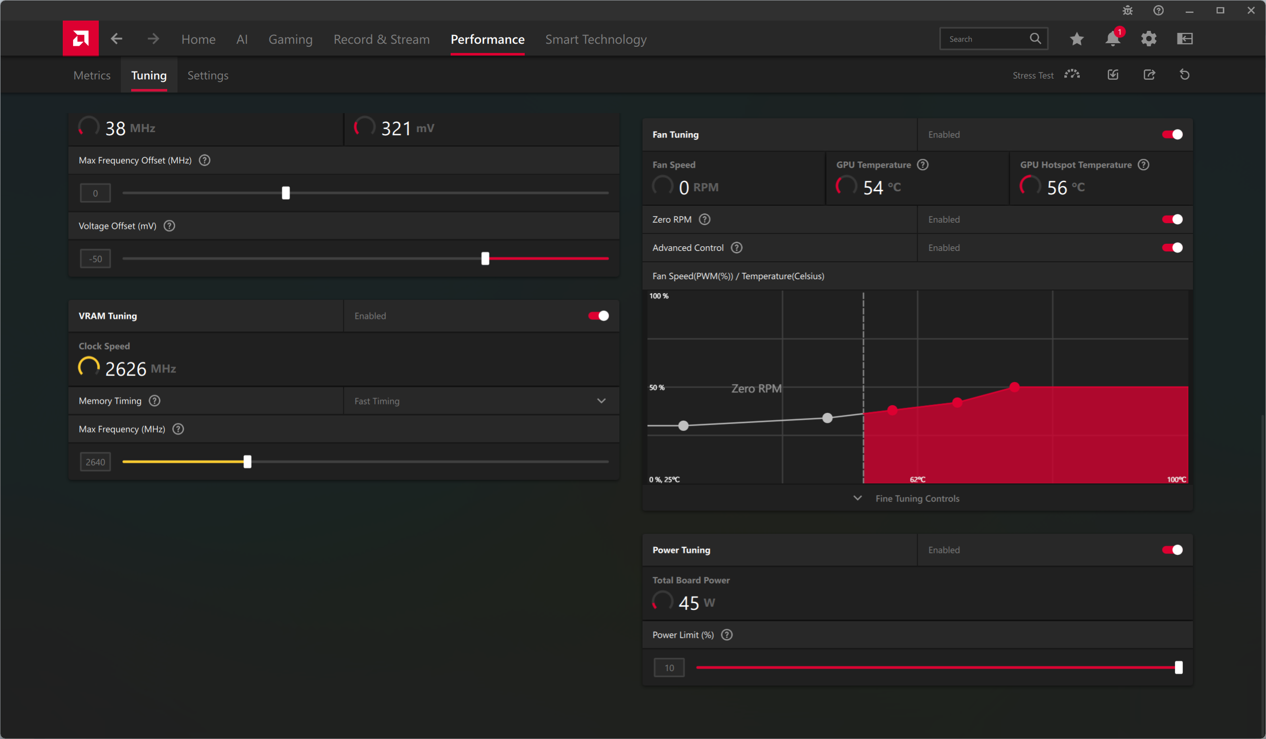Viewport: 1266px width, 739px height.
Task: Open settings gear icon
Action: pyautogui.click(x=1149, y=39)
